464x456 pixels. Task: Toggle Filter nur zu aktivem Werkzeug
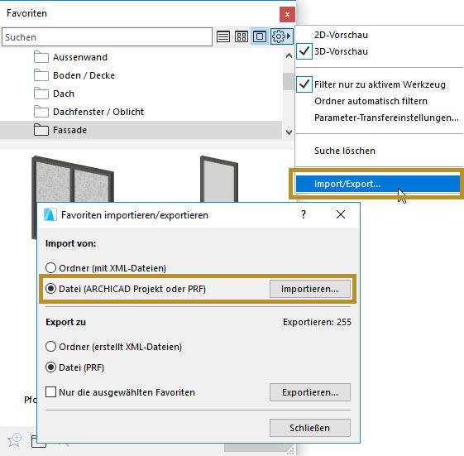[380, 84]
